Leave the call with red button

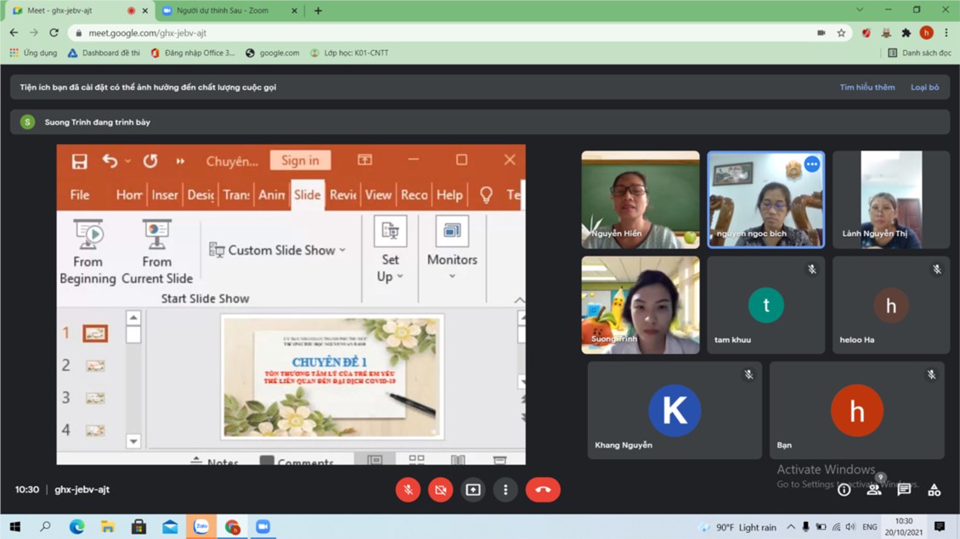pos(543,490)
